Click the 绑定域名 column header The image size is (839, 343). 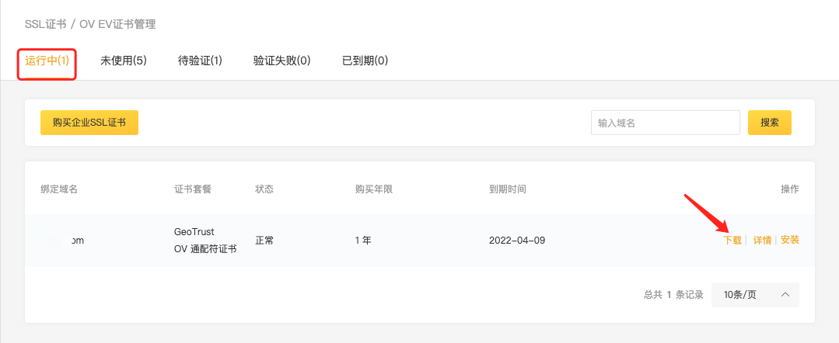click(x=59, y=189)
